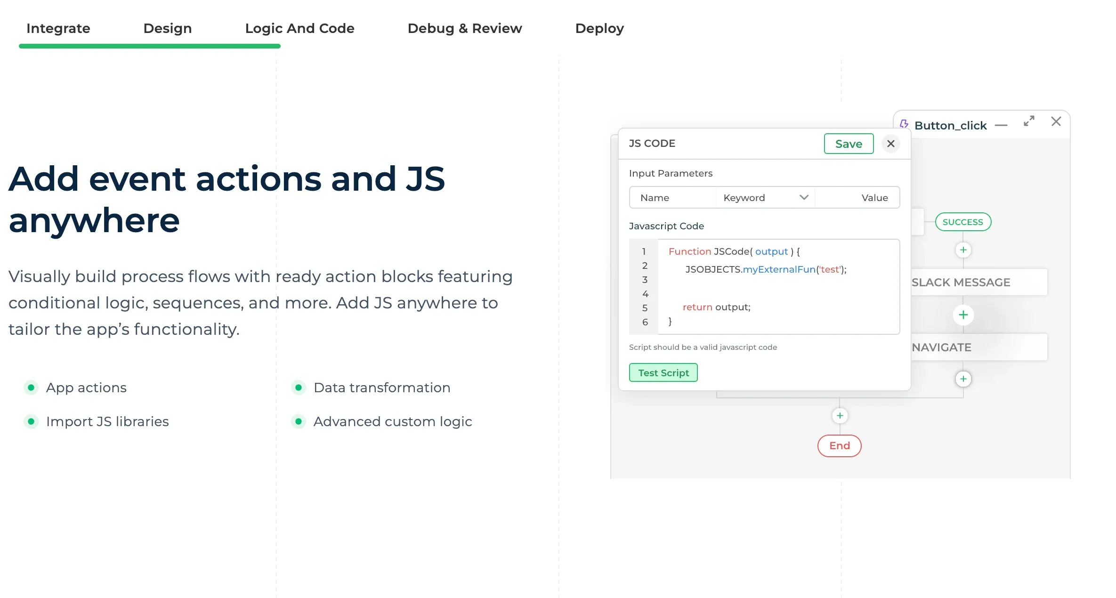This screenshot has width=1116, height=598.
Task: Add a step below SLACK MESSAGE
Action: [x=963, y=315]
